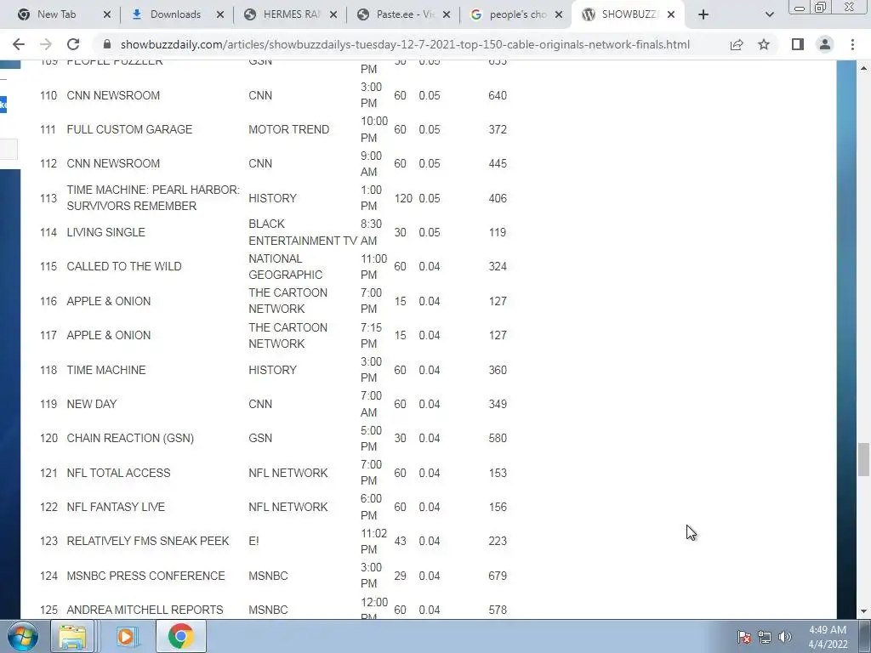
Task: Open the browser side panel
Action: [x=798, y=44]
